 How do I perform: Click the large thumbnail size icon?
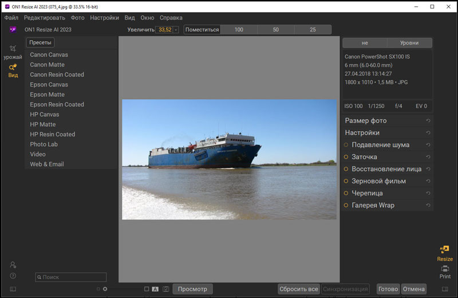147,289
